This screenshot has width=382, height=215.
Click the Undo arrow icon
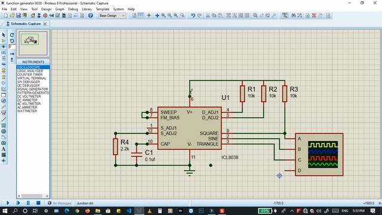[x=193, y=16]
